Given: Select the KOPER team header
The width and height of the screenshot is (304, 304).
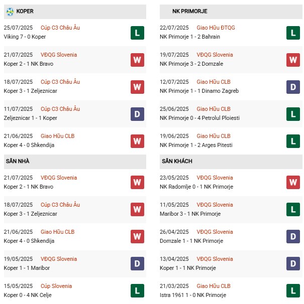Looking at the screenshot, I should coord(25,11).
